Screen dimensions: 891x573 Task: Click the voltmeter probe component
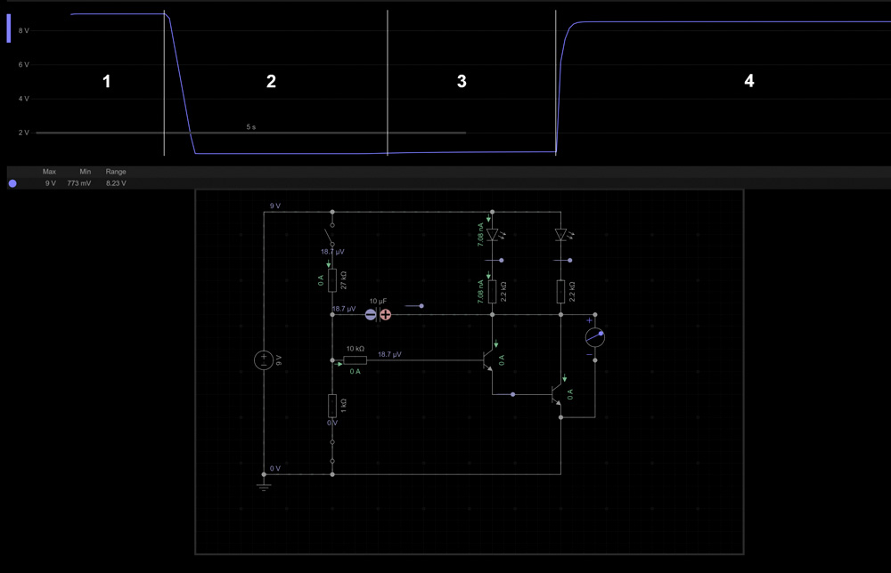pos(594,337)
